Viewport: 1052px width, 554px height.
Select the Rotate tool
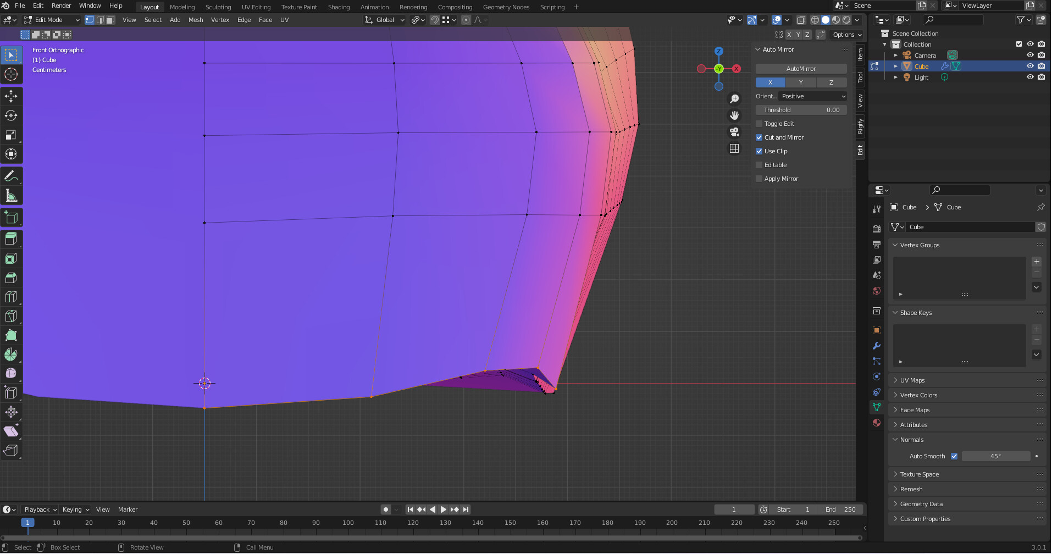pos(11,115)
